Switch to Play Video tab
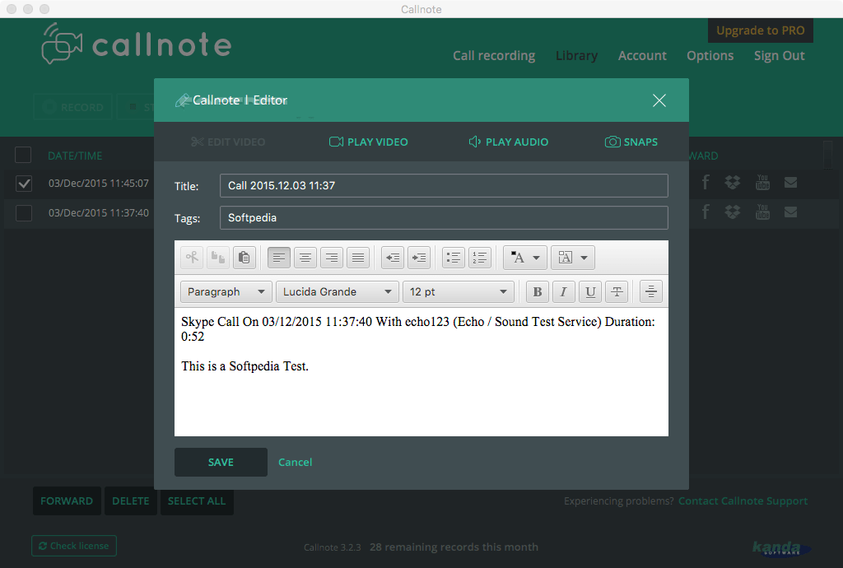 click(369, 142)
